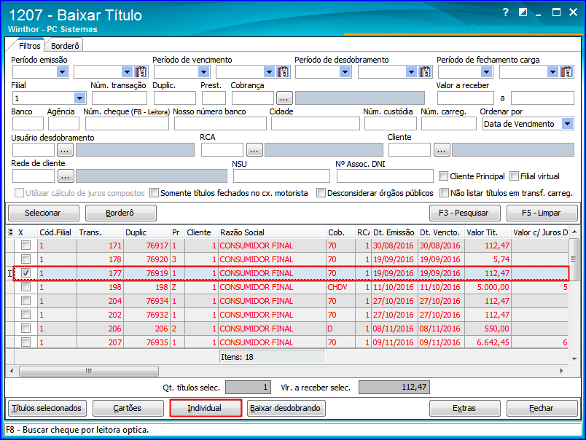Click the NSU input field

pos(281,176)
